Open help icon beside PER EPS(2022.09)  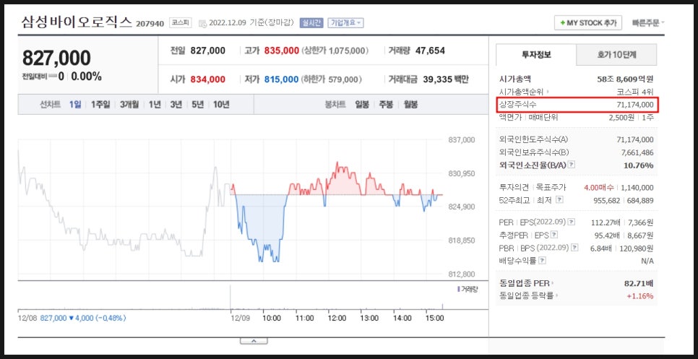pyautogui.click(x=572, y=222)
